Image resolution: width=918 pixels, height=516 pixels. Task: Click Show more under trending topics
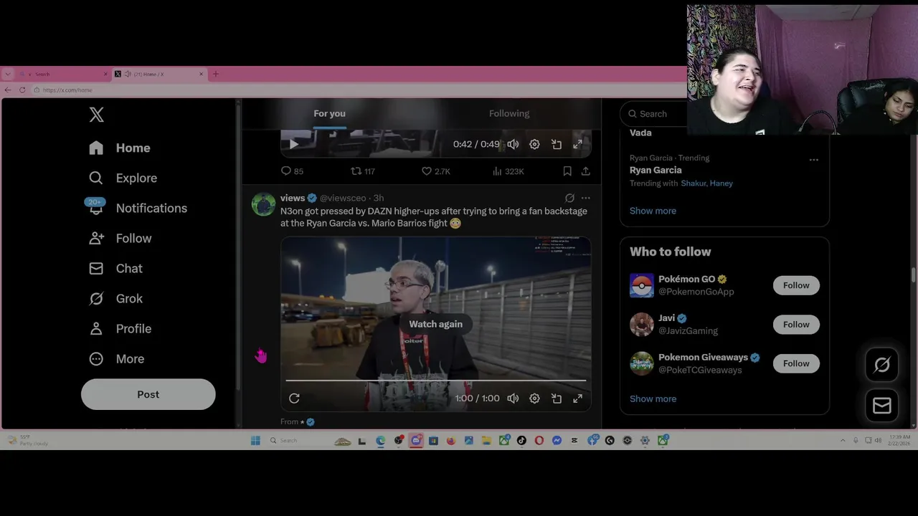[653, 211]
